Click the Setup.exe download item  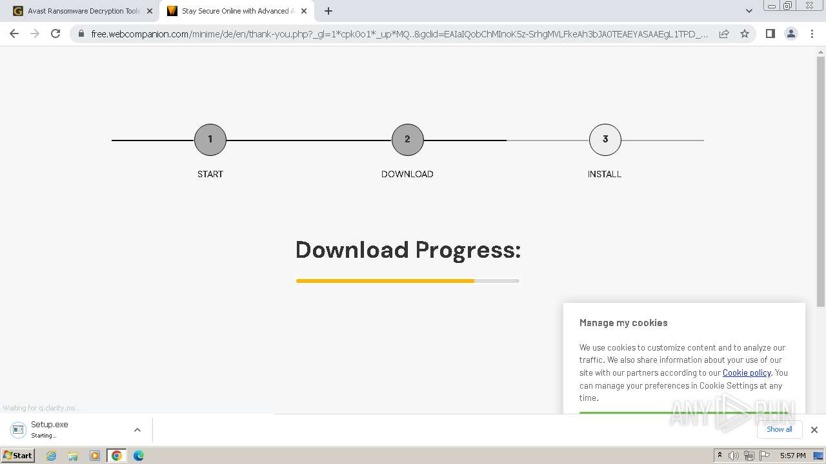point(68,430)
